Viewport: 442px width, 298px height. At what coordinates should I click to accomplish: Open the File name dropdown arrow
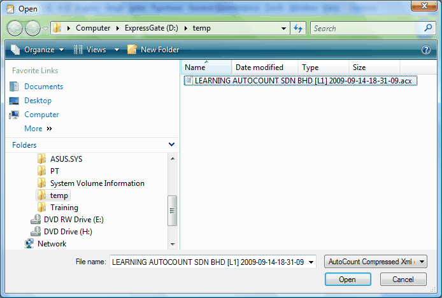click(311, 262)
